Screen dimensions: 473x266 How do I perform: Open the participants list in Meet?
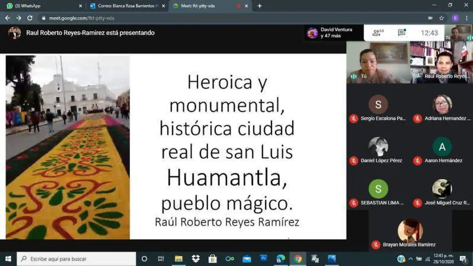378,33
